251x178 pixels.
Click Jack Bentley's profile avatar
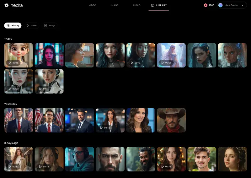pyautogui.click(x=221, y=5)
